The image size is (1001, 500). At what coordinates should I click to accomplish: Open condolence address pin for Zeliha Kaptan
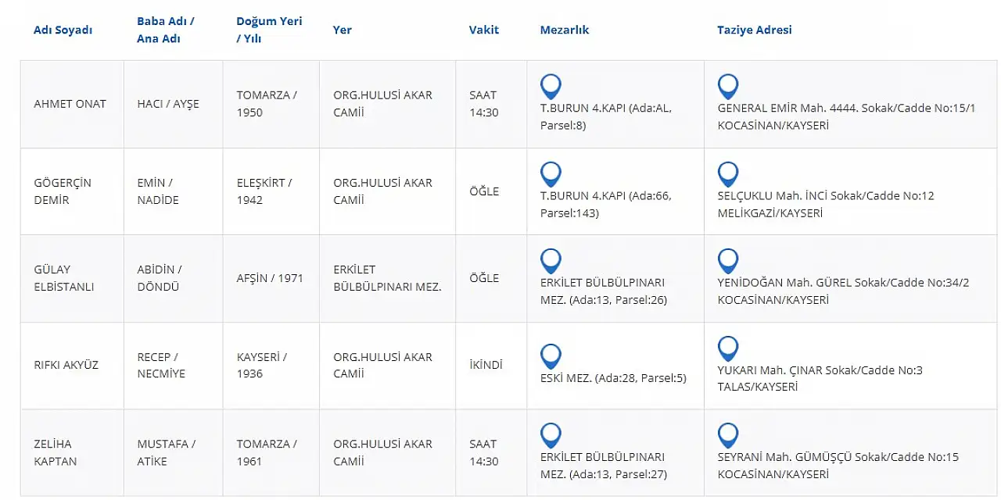tap(728, 434)
